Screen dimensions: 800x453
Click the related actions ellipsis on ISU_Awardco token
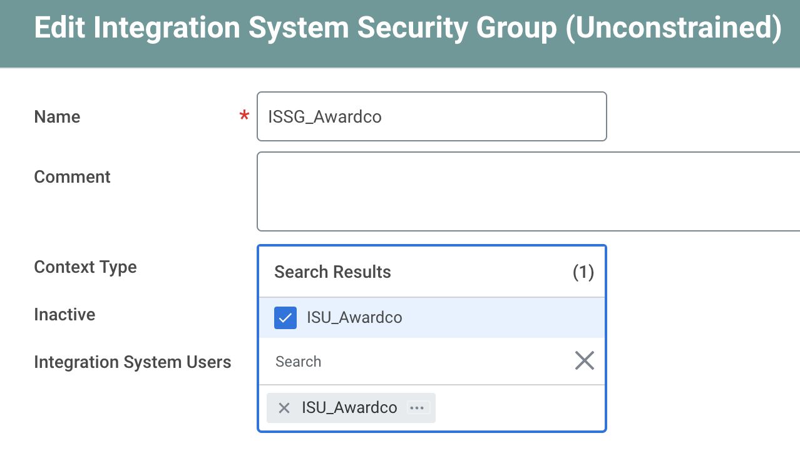(417, 407)
